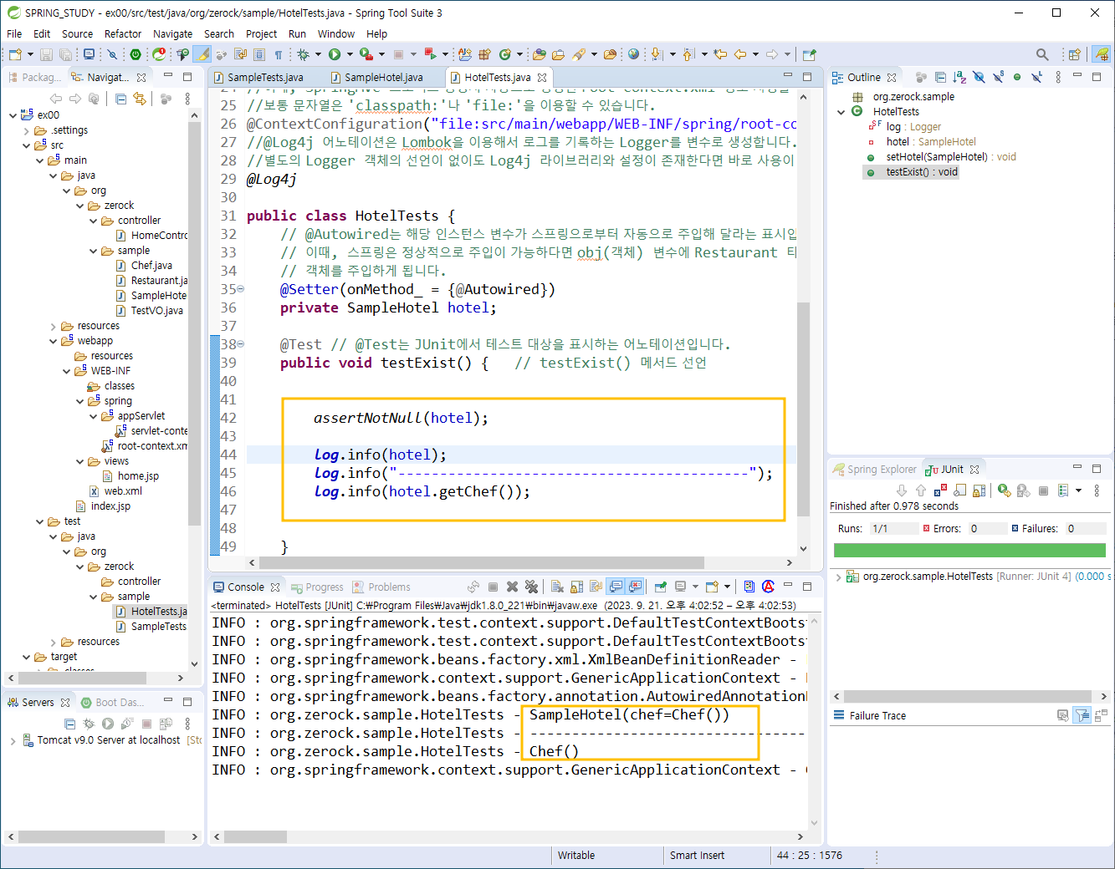Click the Boot Dashboard power icon in toolbar

[136, 54]
